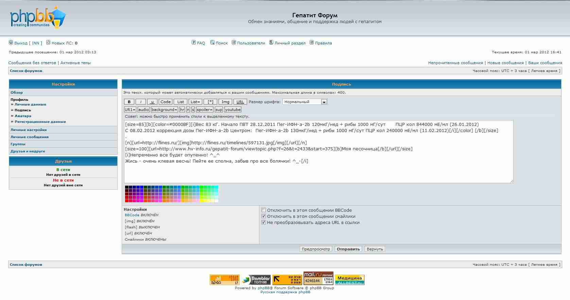Toggle bold BBCode button B
Viewport: 570px width, 300px height.
point(129,102)
